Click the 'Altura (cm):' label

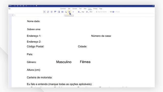click(x=34, y=70)
